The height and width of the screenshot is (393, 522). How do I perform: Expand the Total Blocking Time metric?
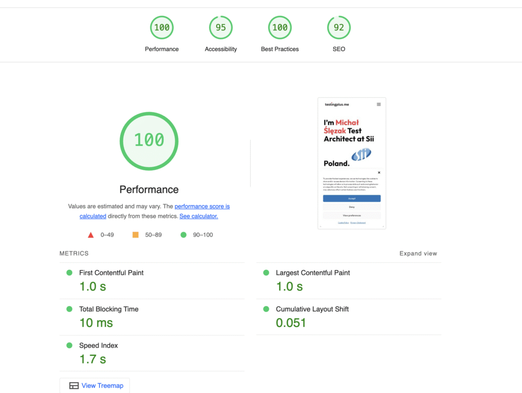point(109,309)
